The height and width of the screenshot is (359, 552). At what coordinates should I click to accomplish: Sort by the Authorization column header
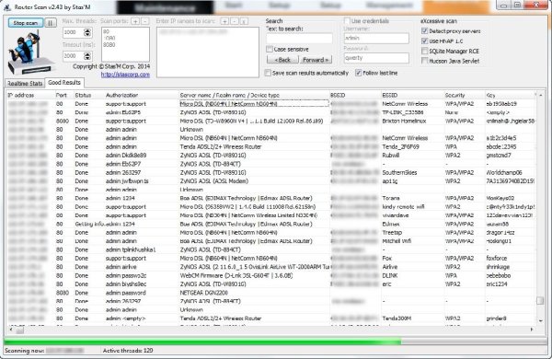tap(141, 95)
